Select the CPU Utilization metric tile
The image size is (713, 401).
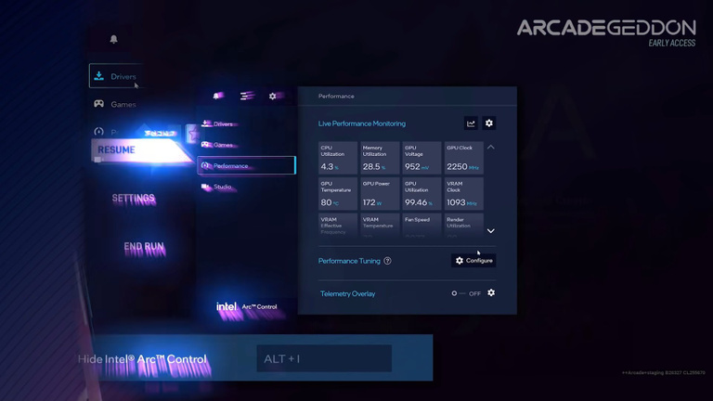click(338, 158)
